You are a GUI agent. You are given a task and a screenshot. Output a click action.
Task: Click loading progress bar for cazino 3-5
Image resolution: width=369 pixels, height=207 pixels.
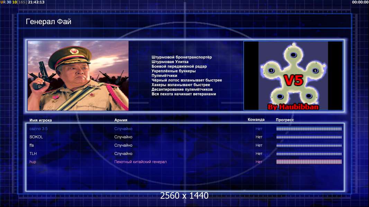[309, 129]
